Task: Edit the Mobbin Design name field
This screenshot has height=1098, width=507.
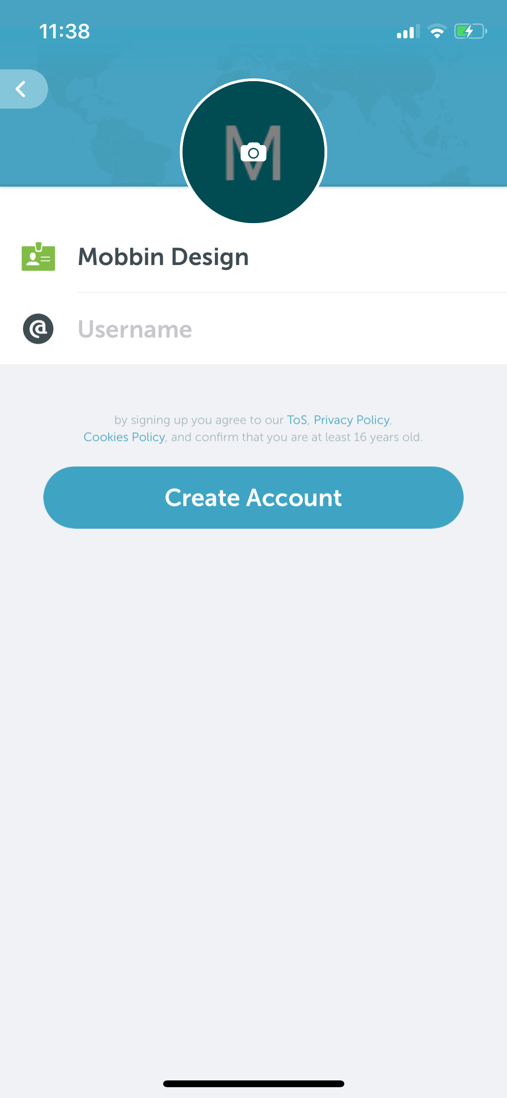Action: point(292,257)
